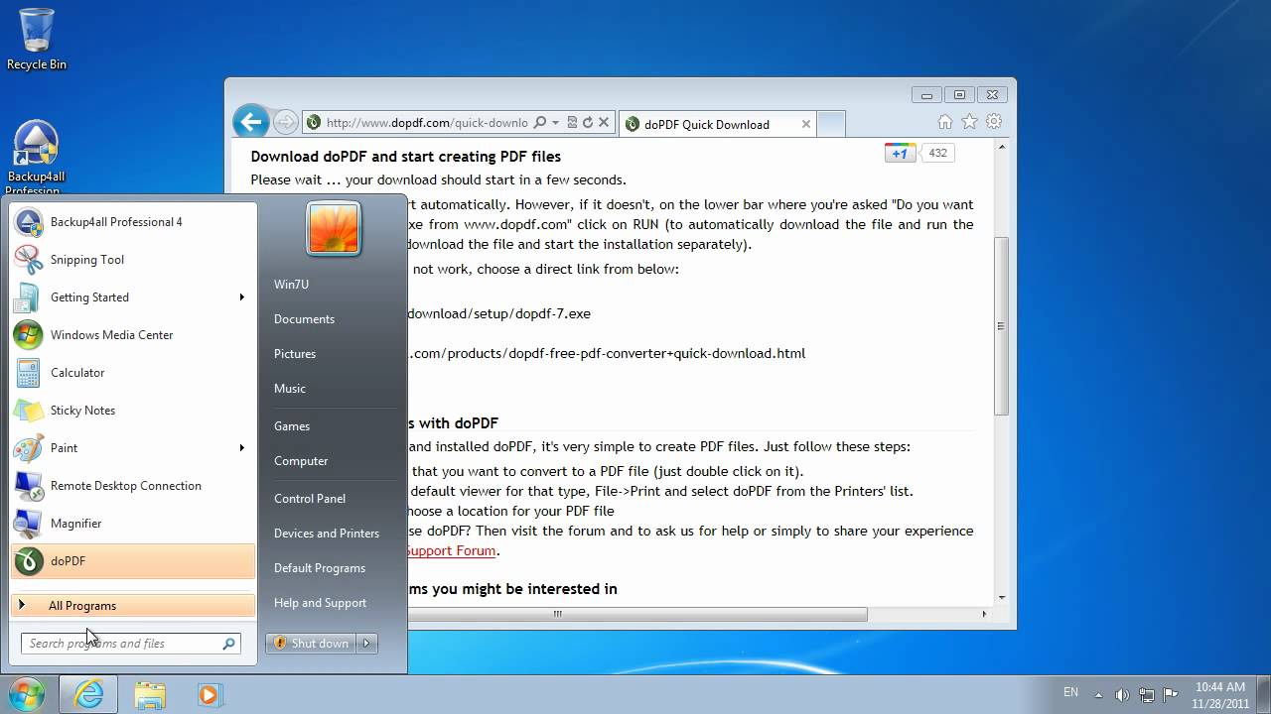The height and width of the screenshot is (714, 1271).
Task: Stop loading the page in address bar
Action: pos(603,123)
